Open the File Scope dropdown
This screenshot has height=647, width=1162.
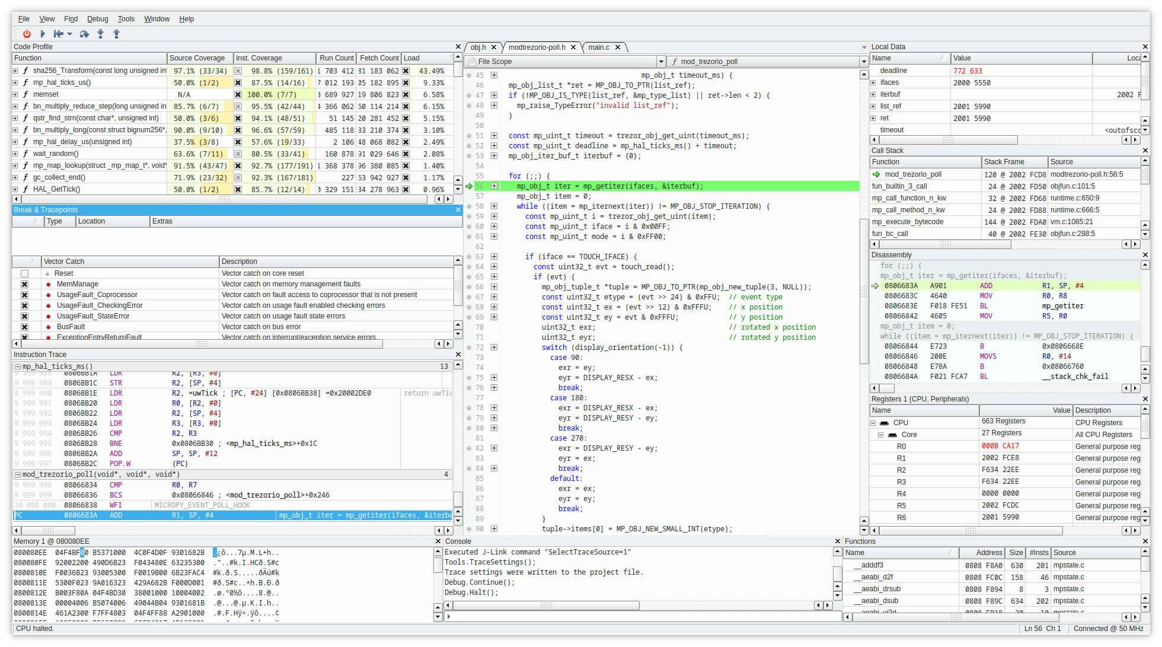(x=660, y=62)
